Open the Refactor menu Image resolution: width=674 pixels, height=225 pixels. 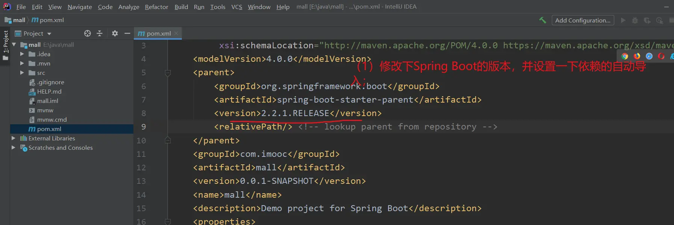coord(156,7)
